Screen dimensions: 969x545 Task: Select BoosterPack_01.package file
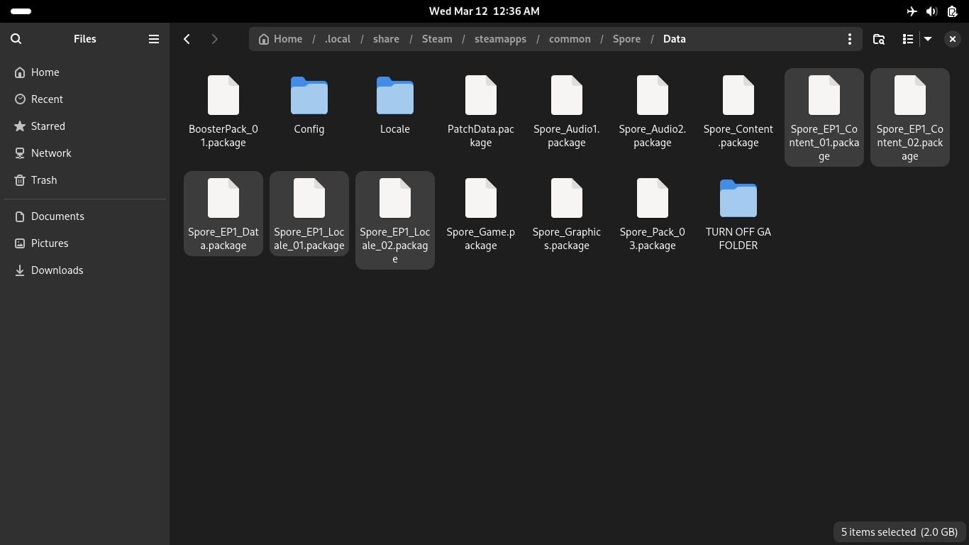(223, 111)
